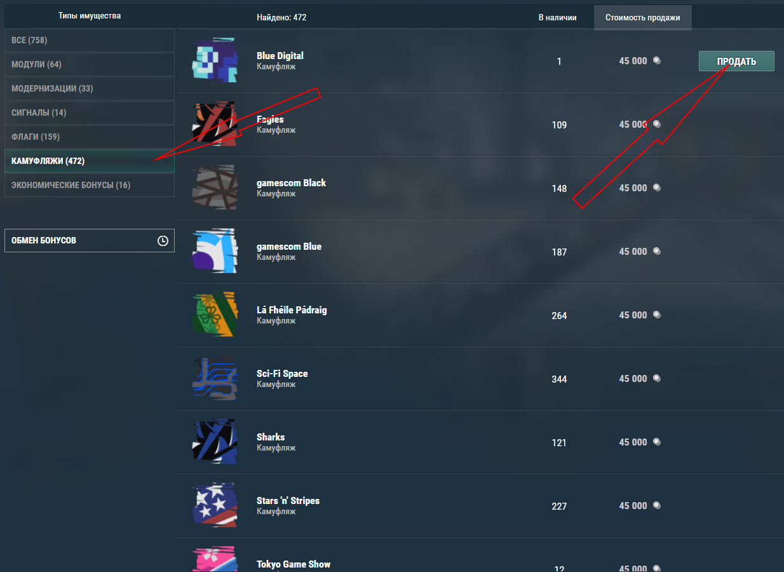The image size is (784, 572).
Task: Open the МОДЕРНИЗАЦИИ (33) category
Action: tap(90, 89)
